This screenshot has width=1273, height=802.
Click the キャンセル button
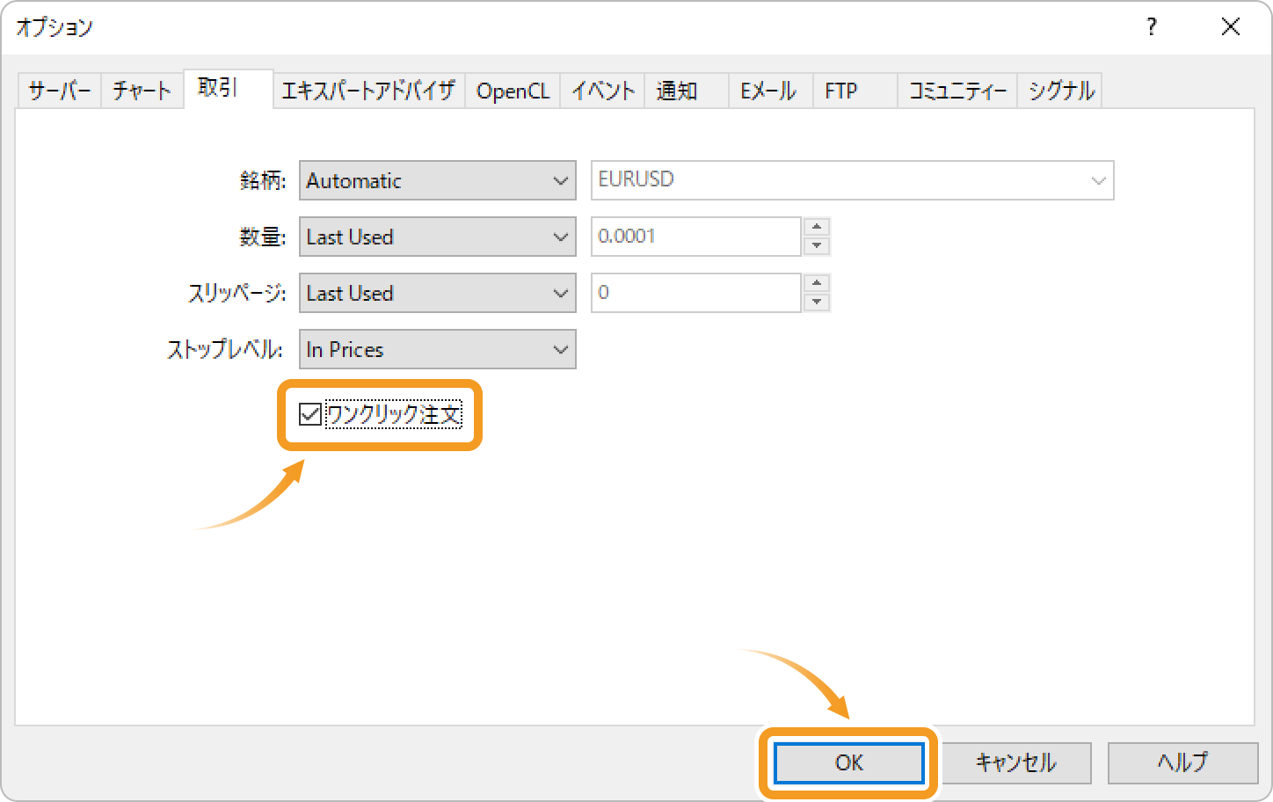[1016, 762]
